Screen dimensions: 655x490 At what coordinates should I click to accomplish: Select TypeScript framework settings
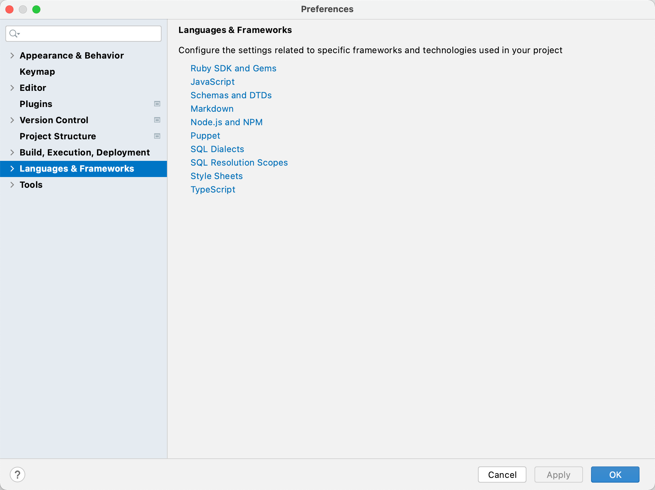(213, 189)
